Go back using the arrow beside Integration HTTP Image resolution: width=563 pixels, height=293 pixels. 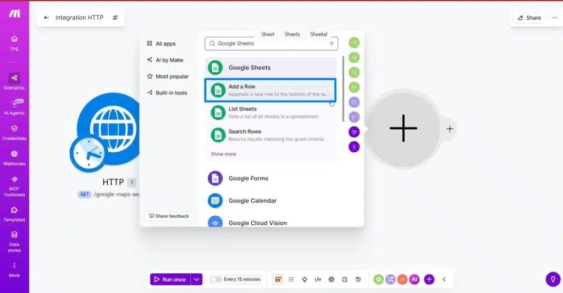[x=46, y=18]
